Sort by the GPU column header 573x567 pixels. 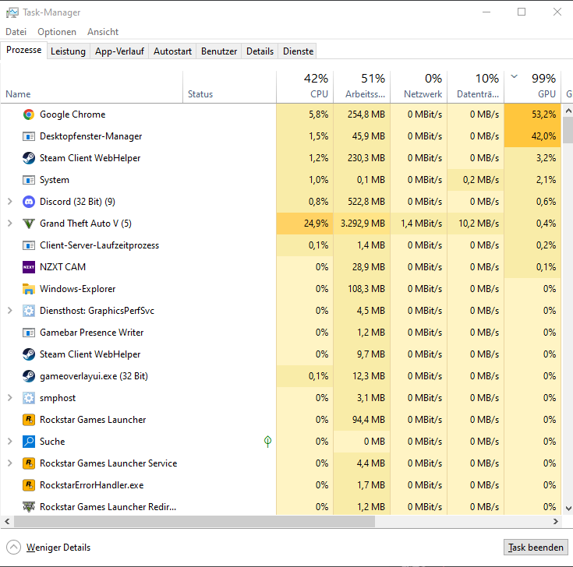click(532, 87)
